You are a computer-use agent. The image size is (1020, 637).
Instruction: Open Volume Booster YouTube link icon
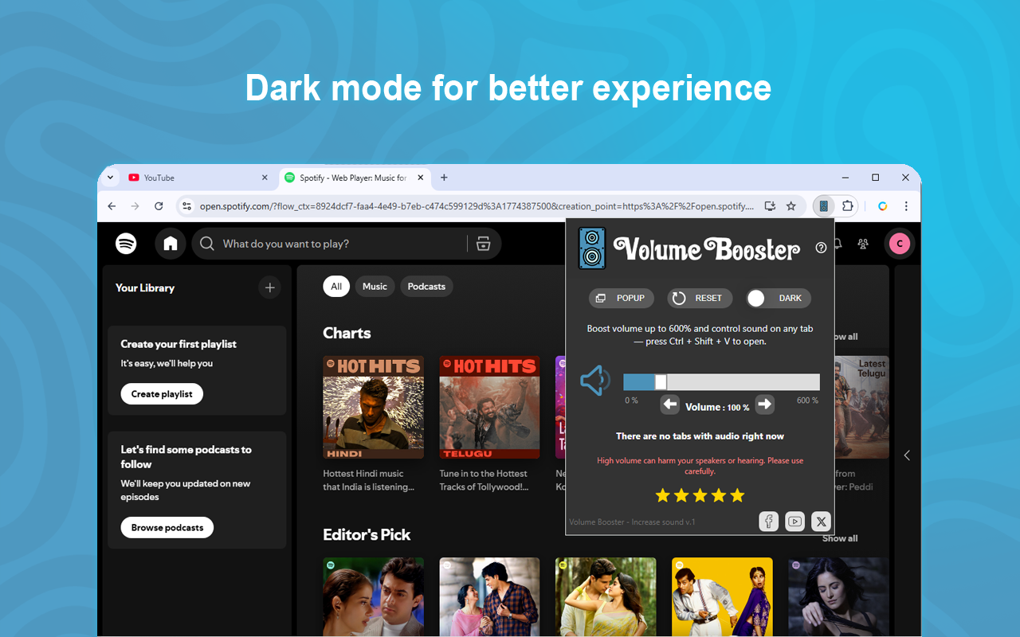coord(795,522)
